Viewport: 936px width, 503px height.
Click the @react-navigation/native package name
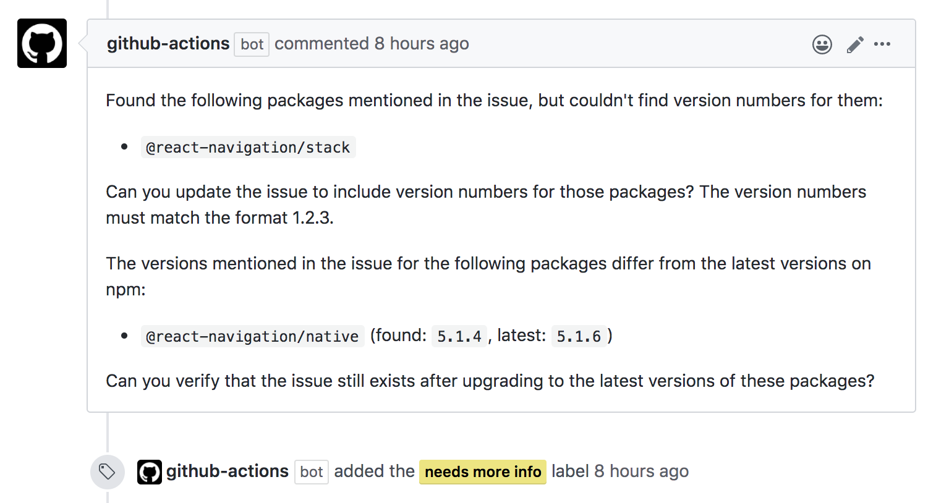252,336
